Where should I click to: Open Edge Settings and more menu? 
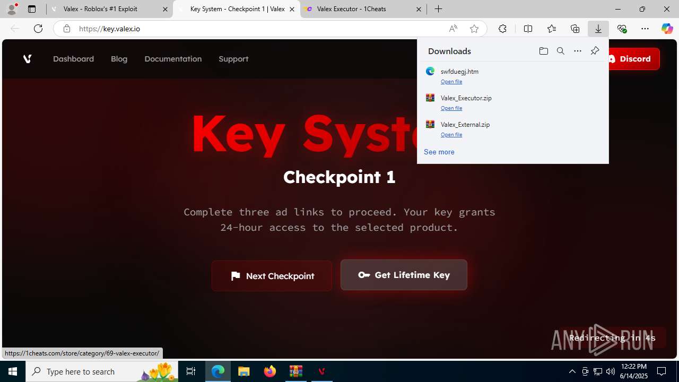point(645,29)
